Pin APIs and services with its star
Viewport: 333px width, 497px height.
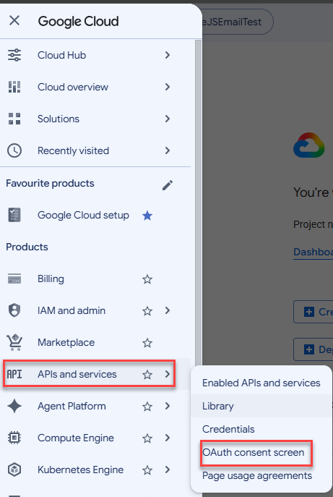[147, 375]
